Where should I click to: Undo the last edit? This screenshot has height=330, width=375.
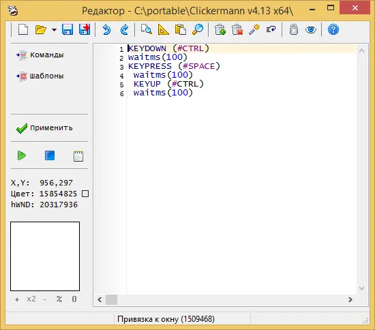[x=106, y=30]
